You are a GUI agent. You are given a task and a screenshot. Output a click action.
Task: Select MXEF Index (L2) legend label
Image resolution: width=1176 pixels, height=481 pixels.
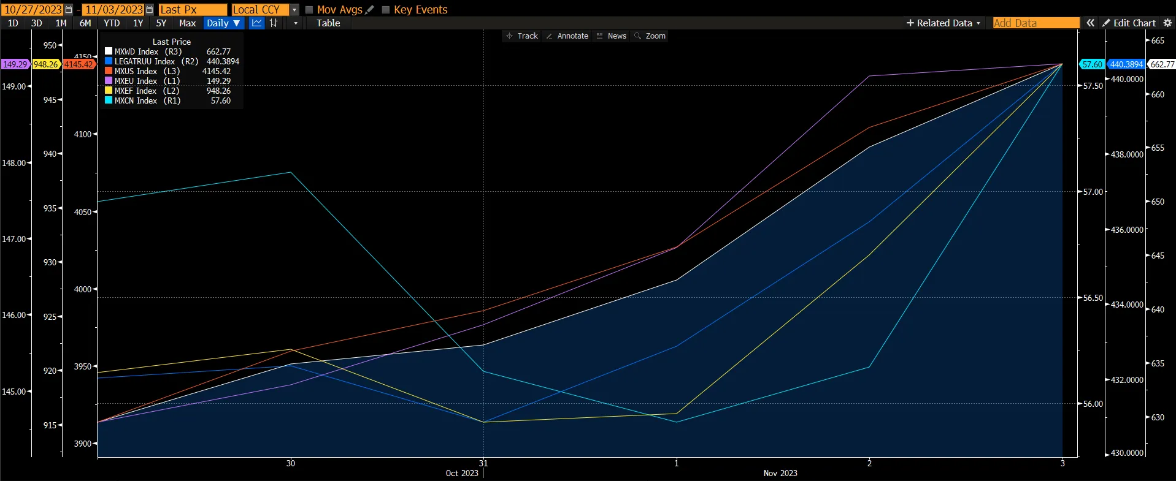[x=147, y=91]
